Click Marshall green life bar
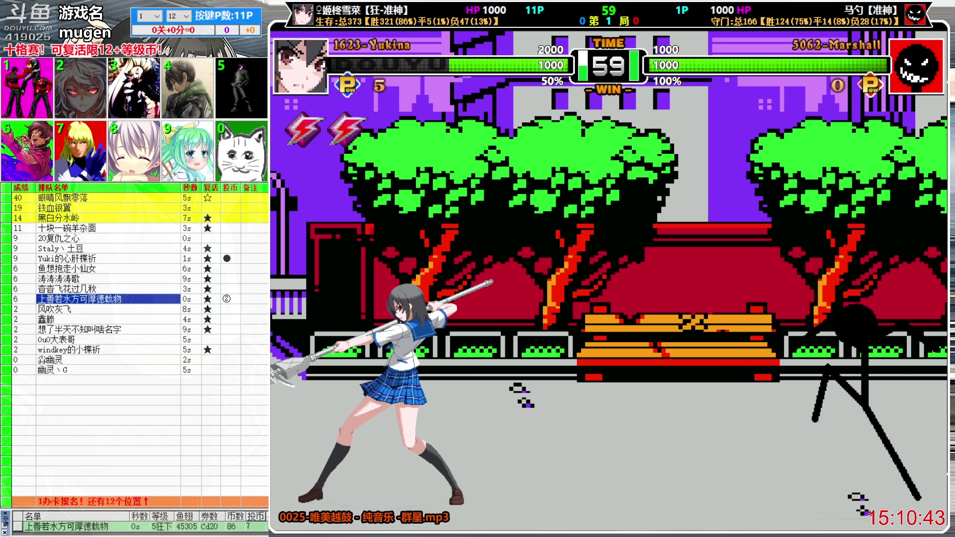955x537 pixels. [768, 65]
